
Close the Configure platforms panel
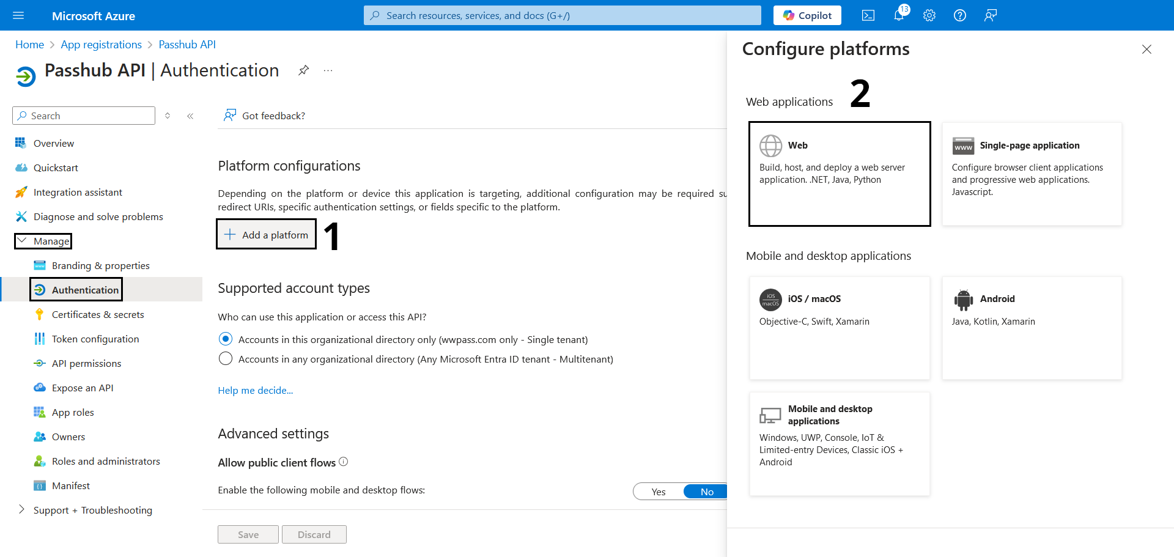(x=1146, y=50)
